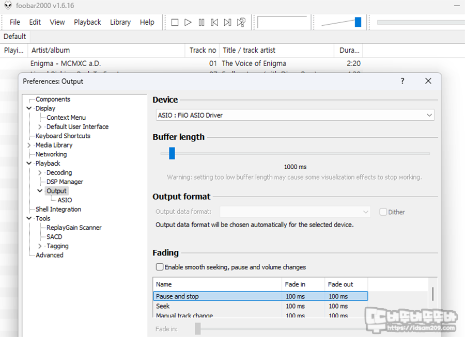The width and height of the screenshot is (465, 337).
Task: Select SACD in the tools tree
Action: click(54, 237)
